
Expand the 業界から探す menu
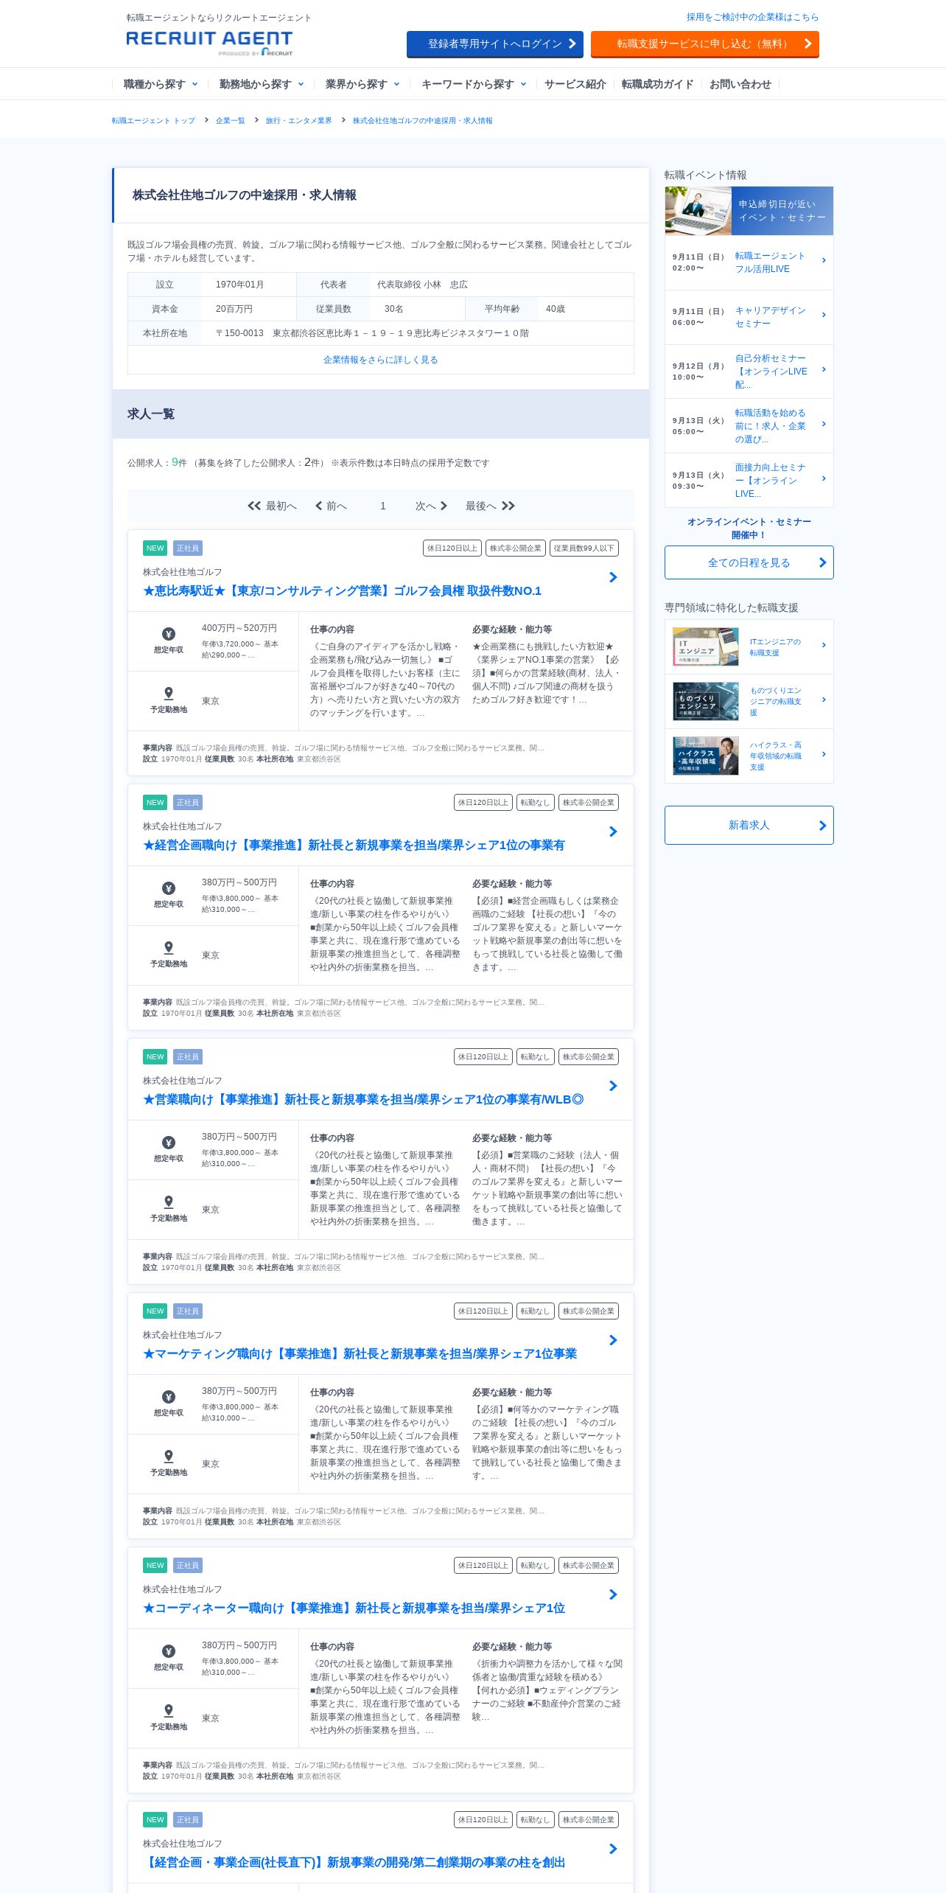(x=362, y=84)
